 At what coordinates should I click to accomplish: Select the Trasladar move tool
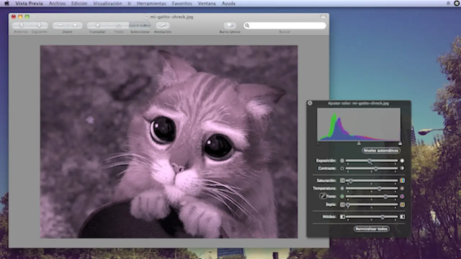click(98, 25)
